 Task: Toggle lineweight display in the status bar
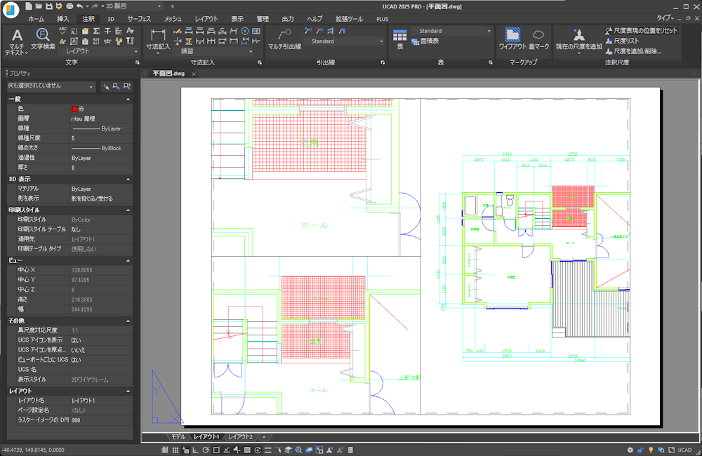click(267, 450)
